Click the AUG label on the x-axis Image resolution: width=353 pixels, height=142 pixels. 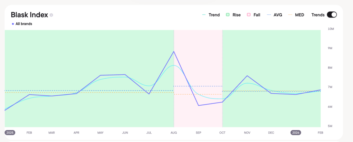coord(174,132)
